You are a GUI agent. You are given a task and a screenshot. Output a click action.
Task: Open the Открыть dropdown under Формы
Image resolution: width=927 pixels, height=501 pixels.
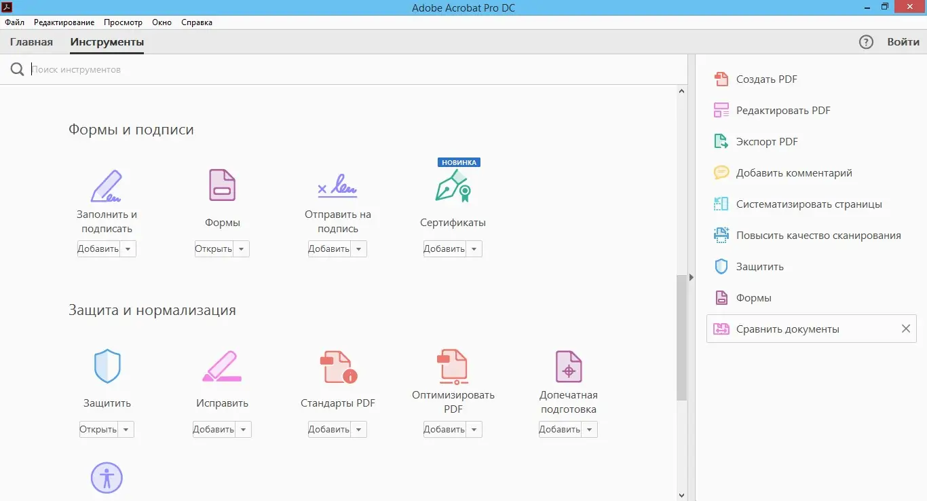242,248
